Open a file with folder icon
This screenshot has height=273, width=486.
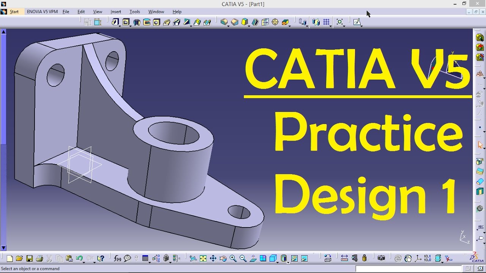coord(19,259)
